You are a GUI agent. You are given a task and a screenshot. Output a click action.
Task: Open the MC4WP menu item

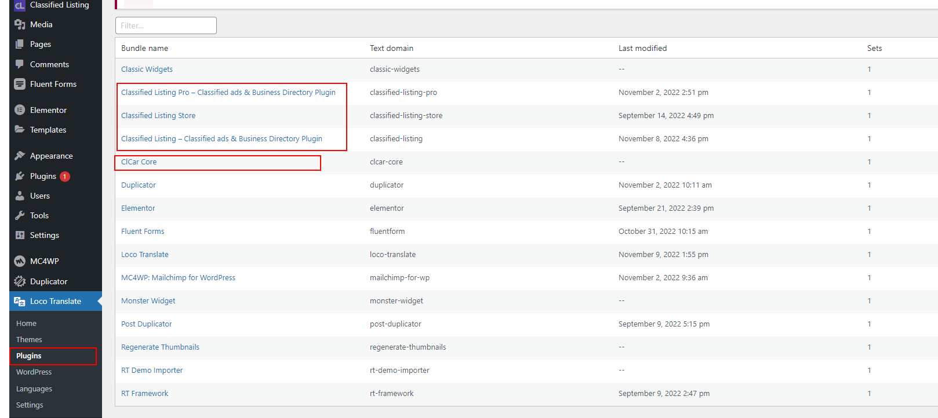pyautogui.click(x=45, y=261)
